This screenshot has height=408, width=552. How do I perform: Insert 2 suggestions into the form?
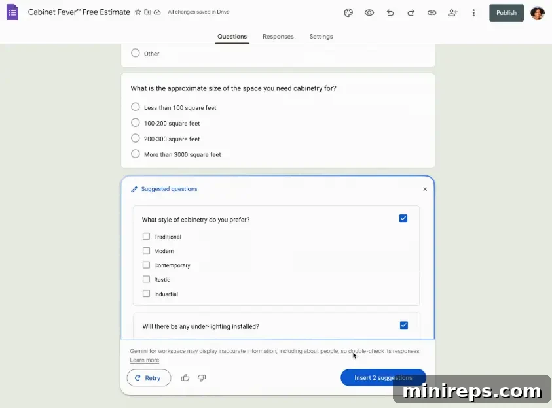[383, 377]
